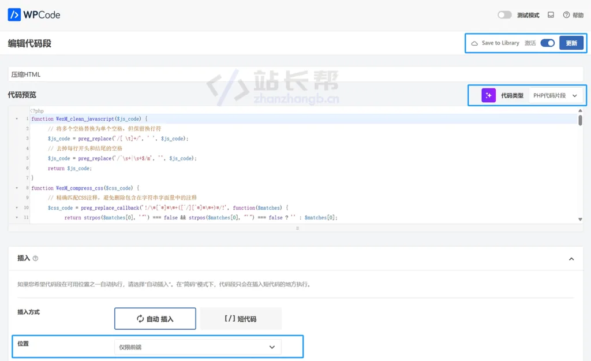
Task: Open the 位置 仅限前端 dropdown
Action: click(x=197, y=347)
